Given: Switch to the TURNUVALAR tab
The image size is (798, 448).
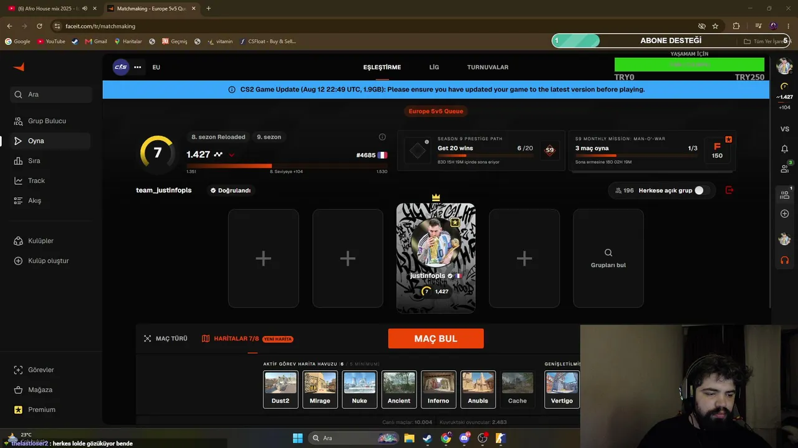Looking at the screenshot, I should (x=488, y=67).
